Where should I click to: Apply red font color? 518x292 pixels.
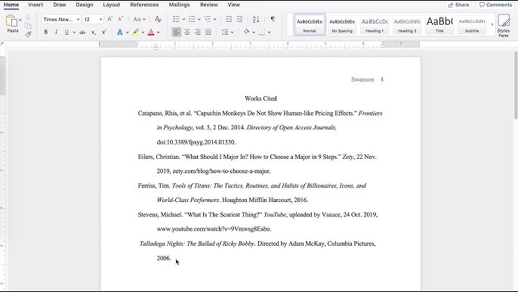[x=151, y=32]
